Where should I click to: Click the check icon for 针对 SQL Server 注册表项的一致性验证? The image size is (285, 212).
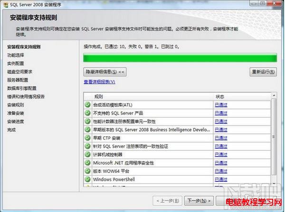click(87, 146)
